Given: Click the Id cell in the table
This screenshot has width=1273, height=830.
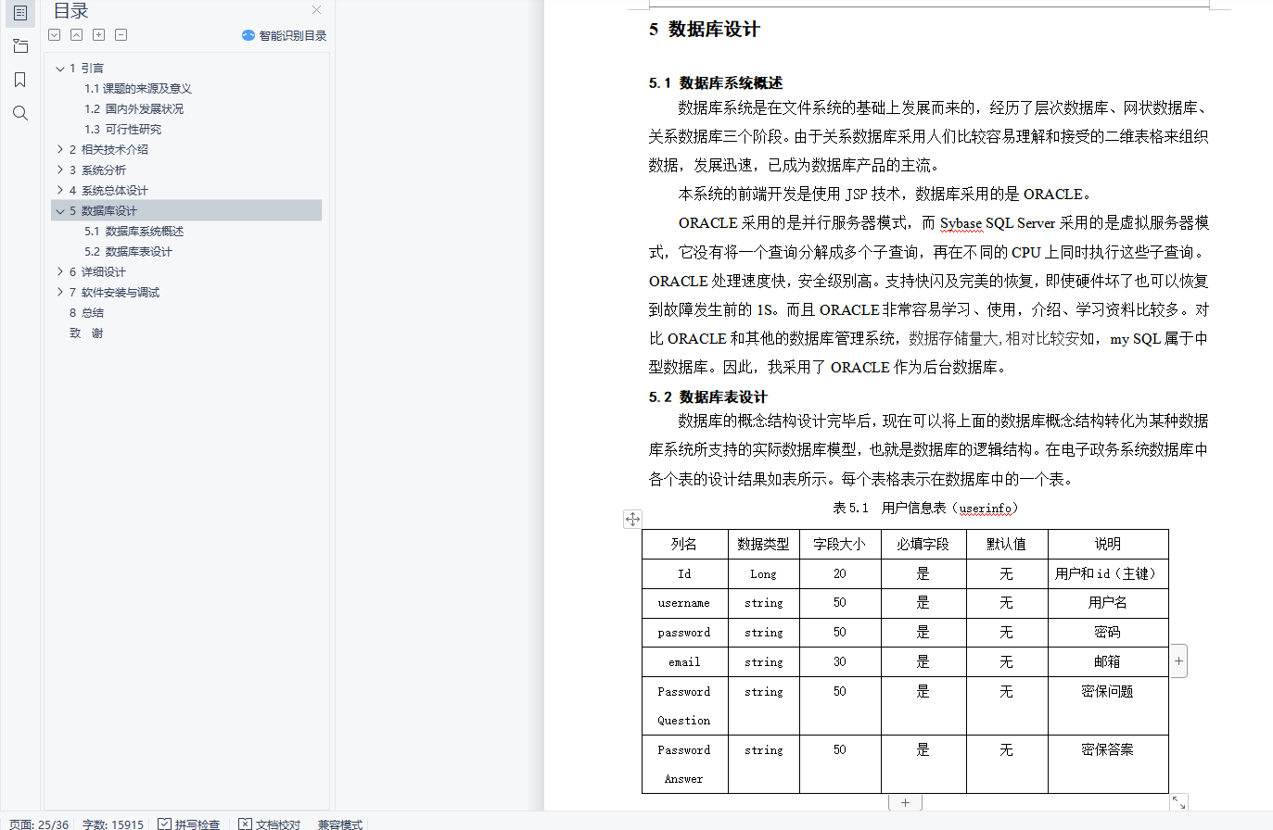Looking at the screenshot, I should [684, 574].
